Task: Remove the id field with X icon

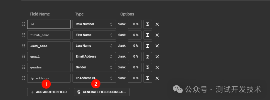Action: pos(157,24)
